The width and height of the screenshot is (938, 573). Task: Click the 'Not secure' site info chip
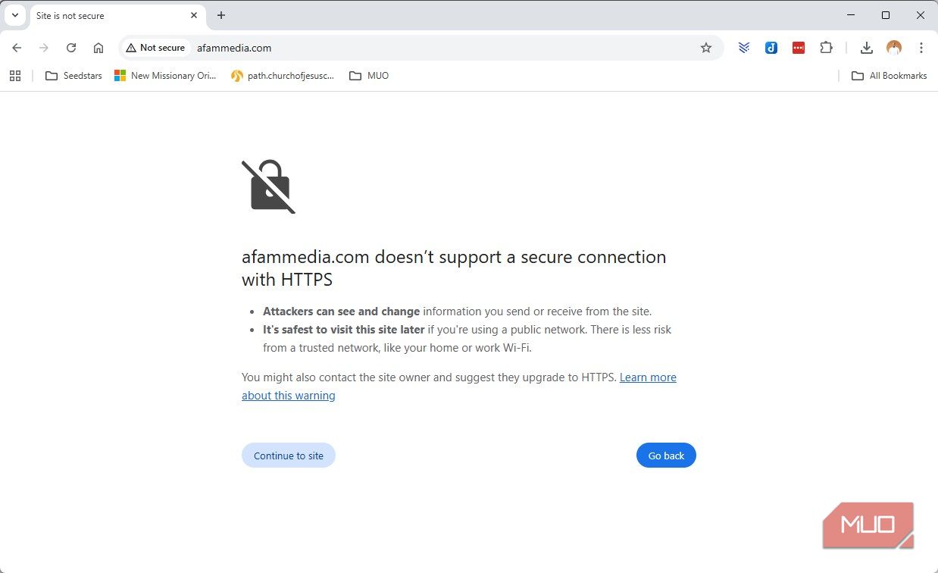coord(155,48)
